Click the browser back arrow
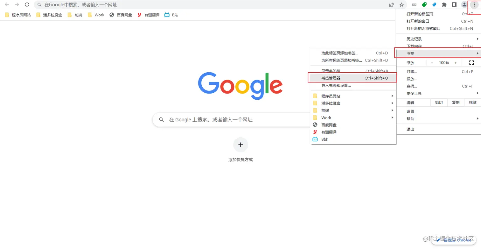 tap(7, 5)
